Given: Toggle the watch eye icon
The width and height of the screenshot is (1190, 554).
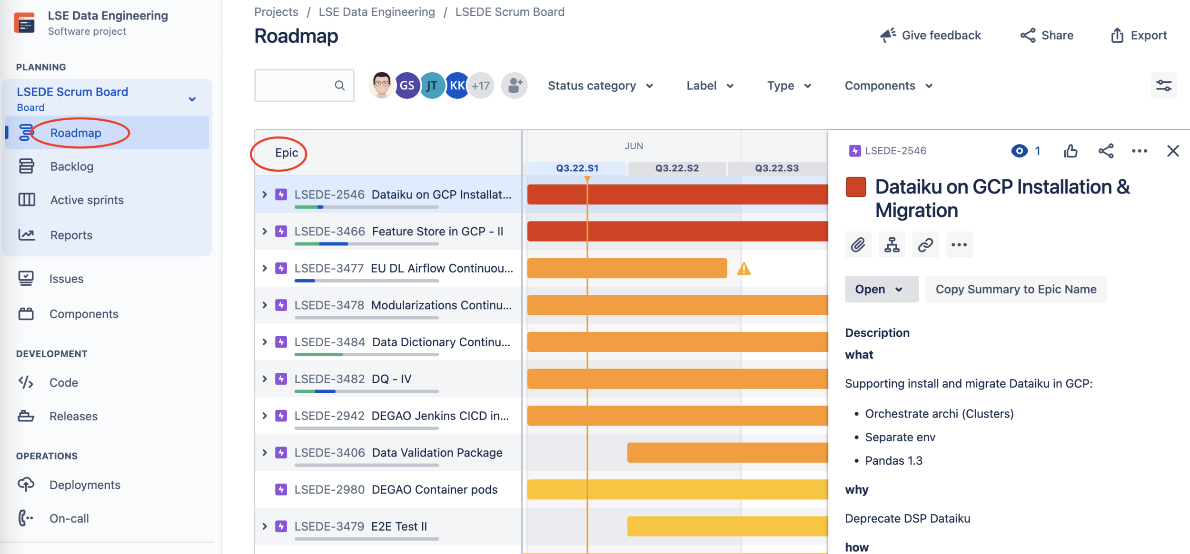Looking at the screenshot, I should pyautogui.click(x=1019, y=151).
